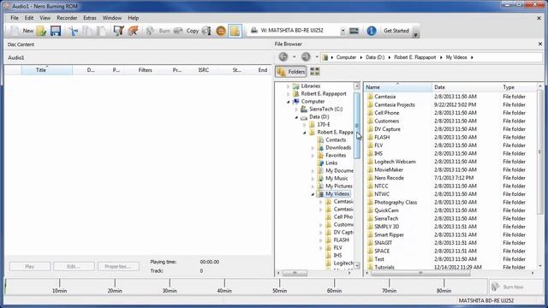Select the Logitech Webcam folder in file list
548x308 pixels.
click(x=395, y=162)
